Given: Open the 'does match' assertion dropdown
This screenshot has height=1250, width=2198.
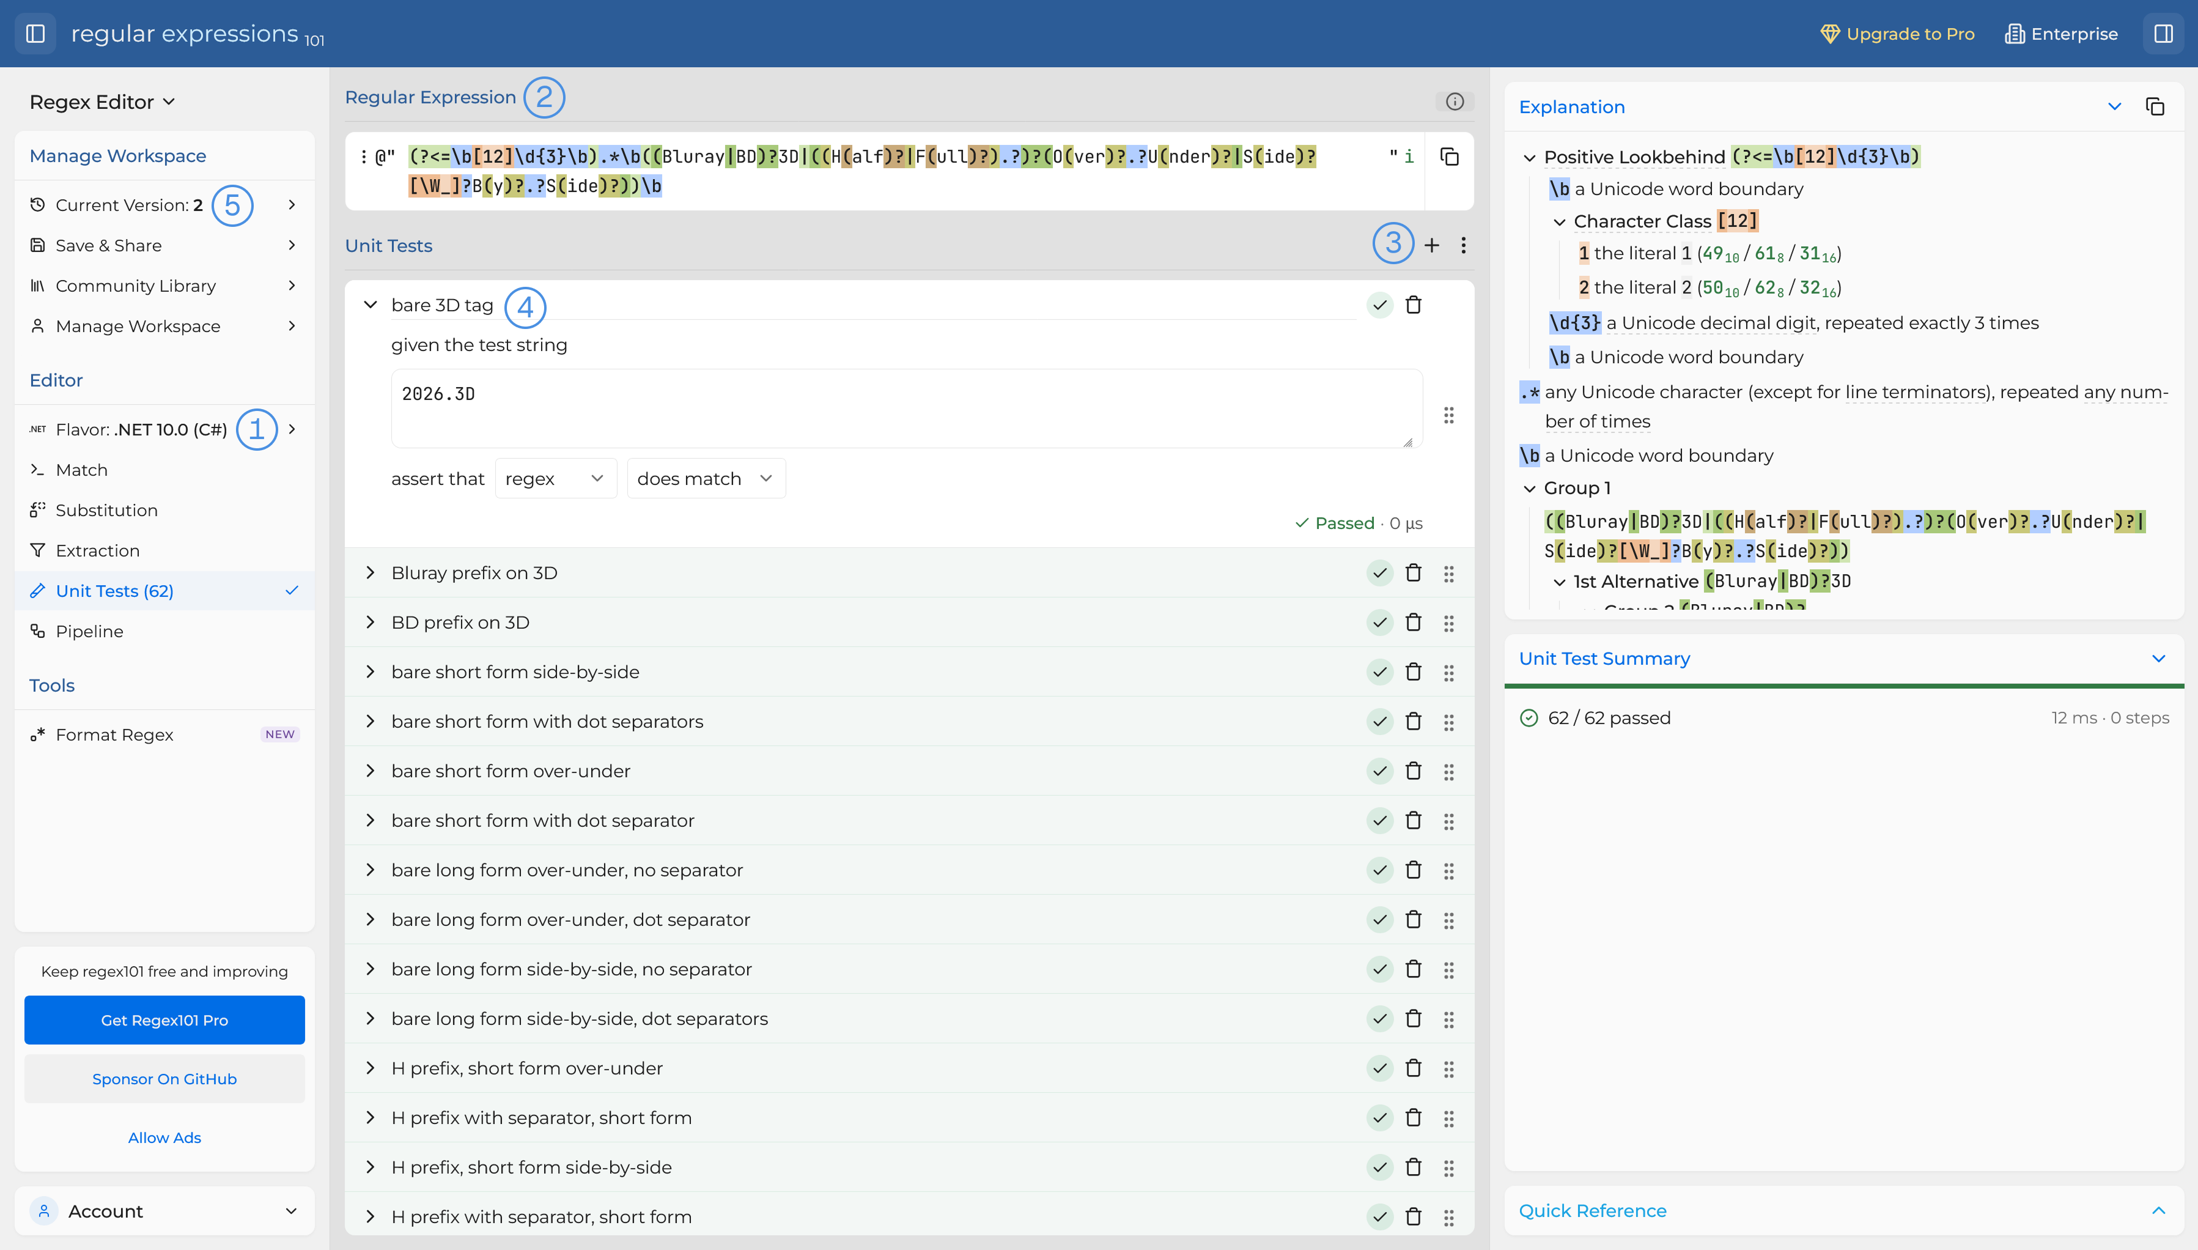Looking at the screenshot, I should pos(706,478).
